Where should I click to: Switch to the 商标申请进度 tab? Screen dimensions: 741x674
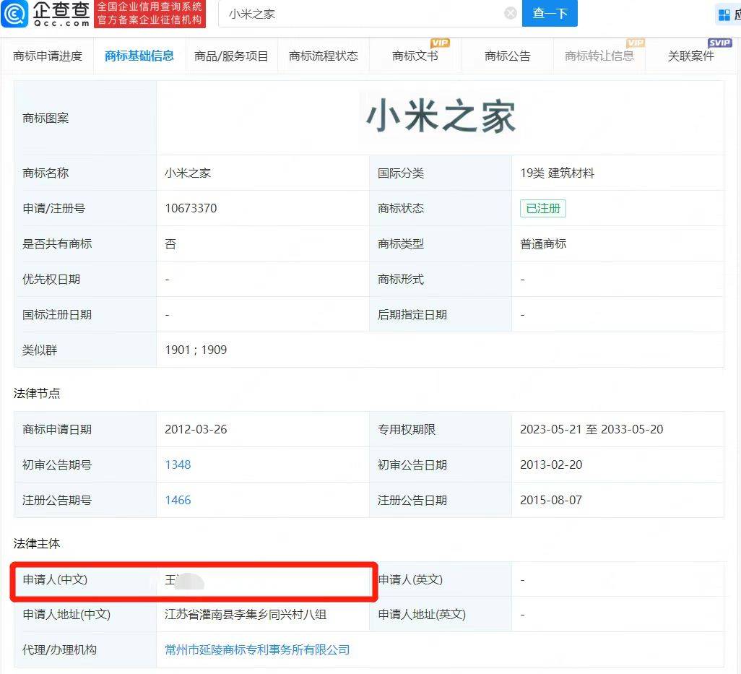coord(48,56)
